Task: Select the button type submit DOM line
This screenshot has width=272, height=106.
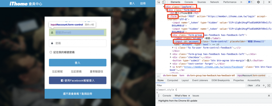Action: point(218,60)
